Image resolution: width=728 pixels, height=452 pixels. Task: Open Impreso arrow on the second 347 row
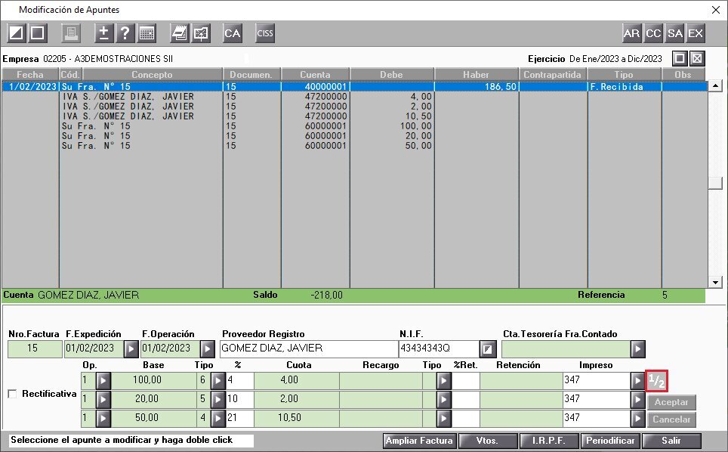click(637, 400)
